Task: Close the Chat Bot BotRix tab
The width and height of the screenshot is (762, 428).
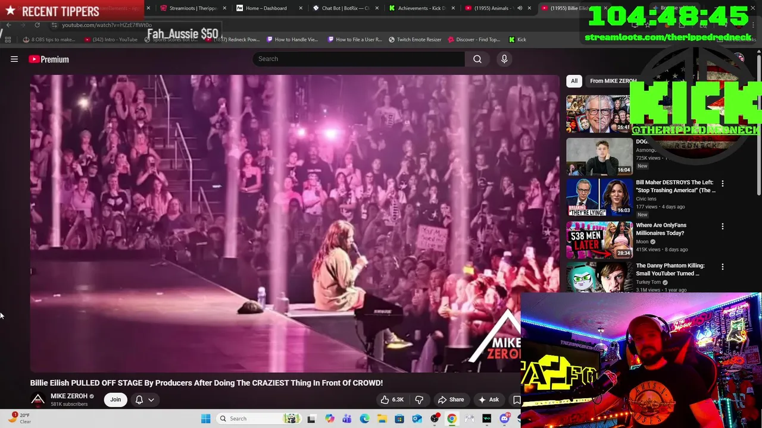Action: [377, 8]
